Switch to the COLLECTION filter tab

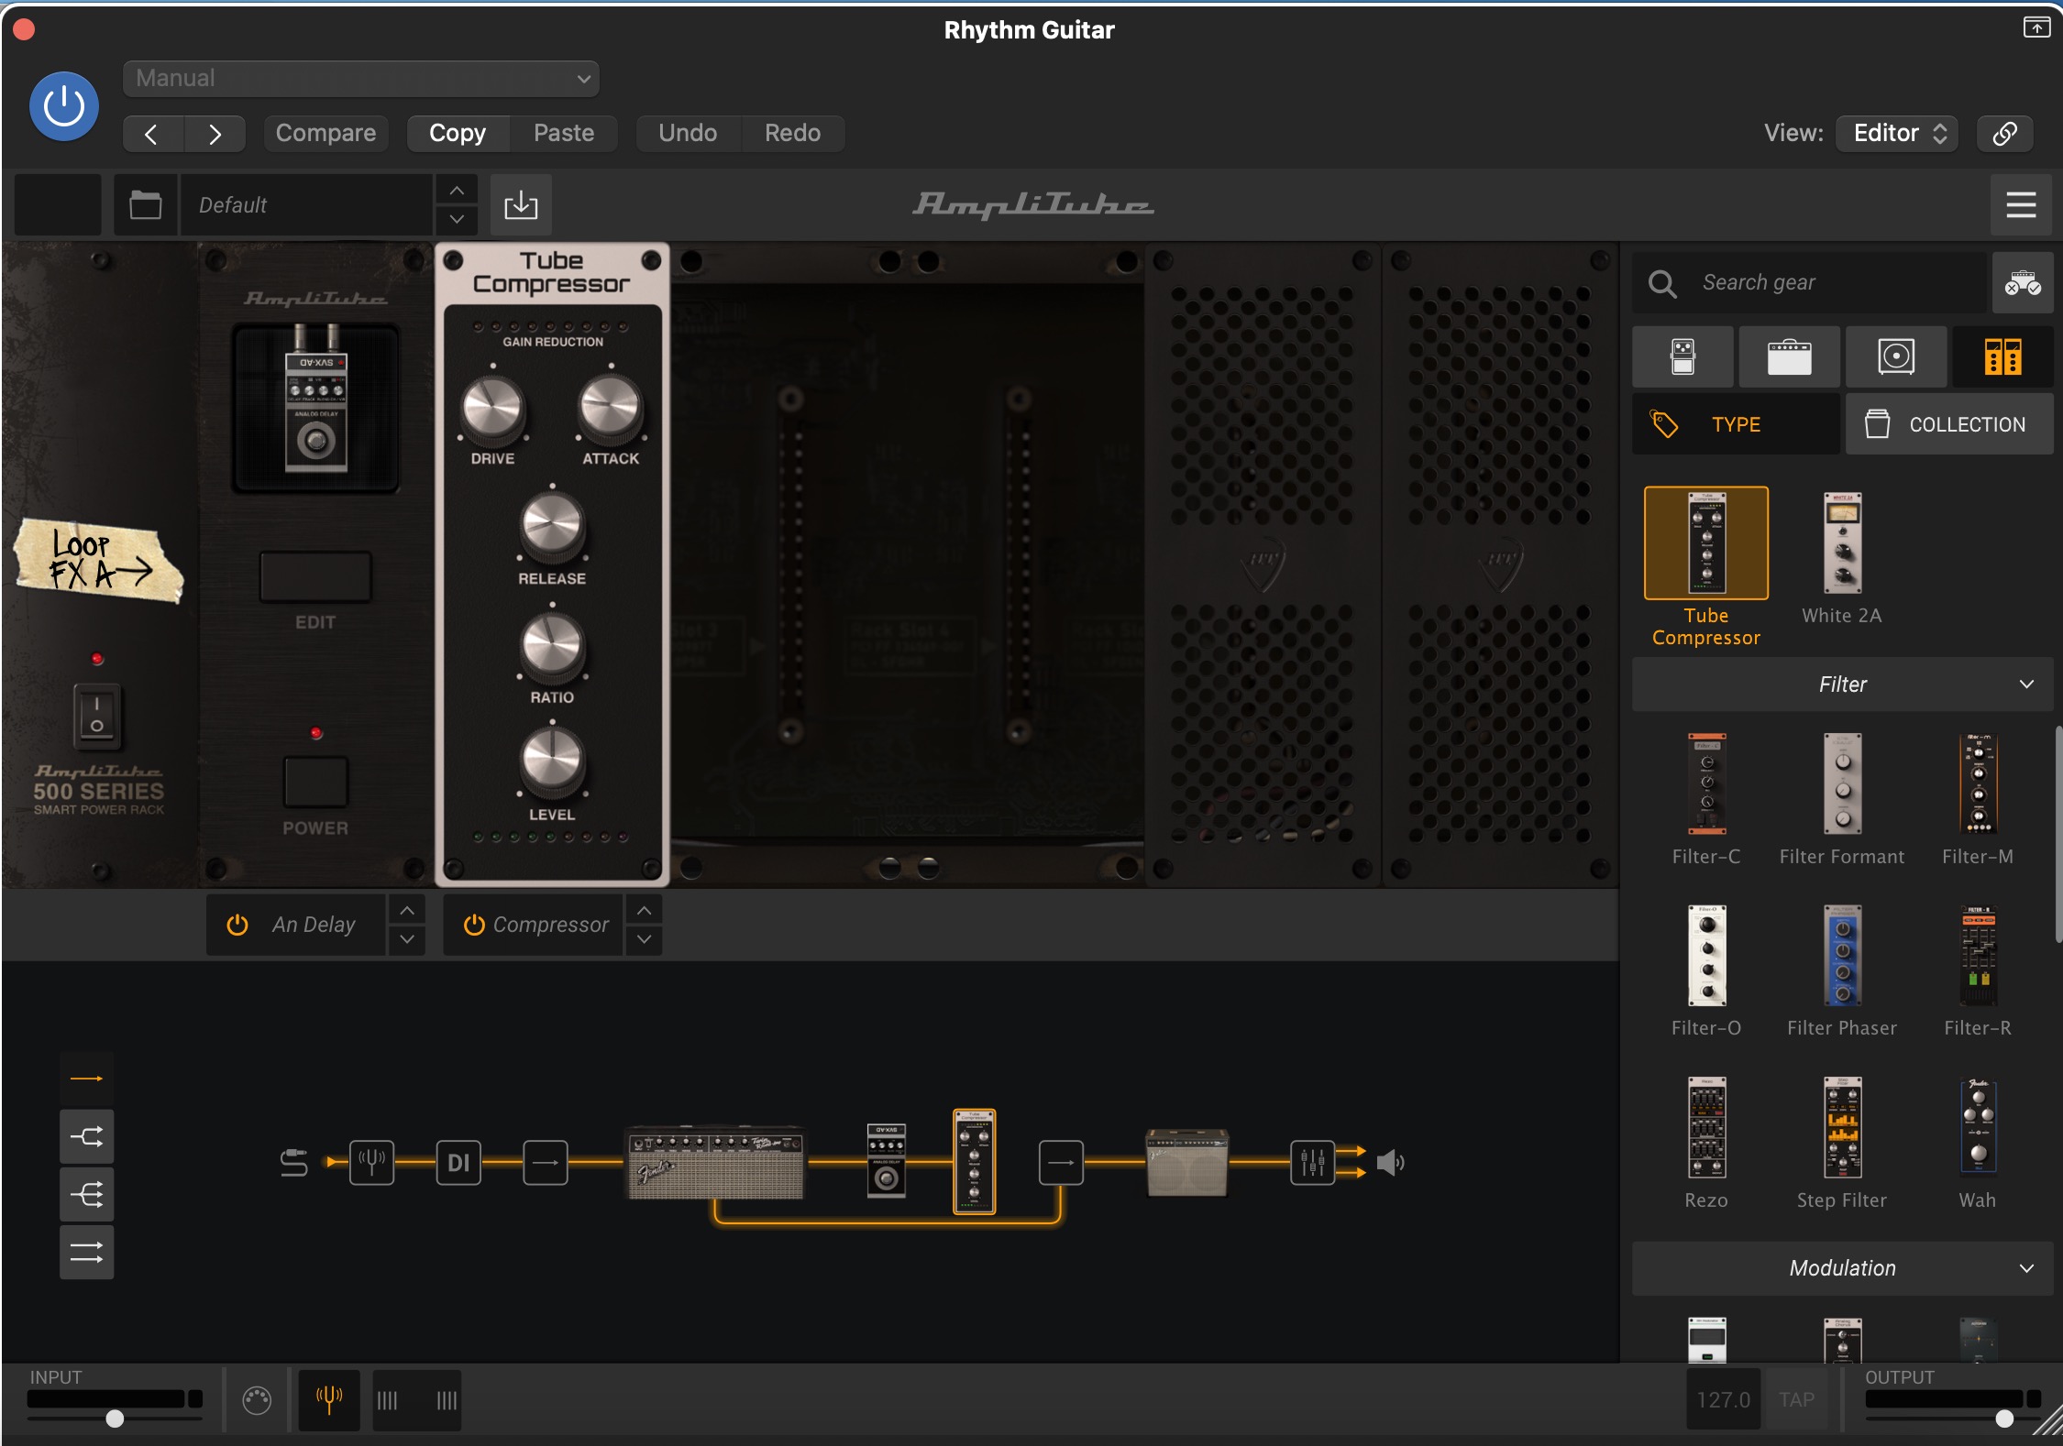tap(1949, 424)
